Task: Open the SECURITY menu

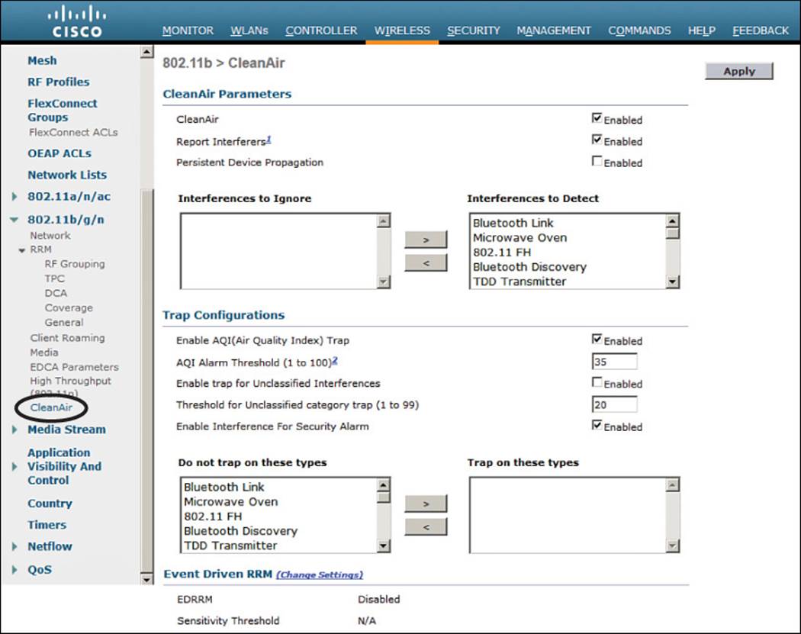Action: click(474, 31)
